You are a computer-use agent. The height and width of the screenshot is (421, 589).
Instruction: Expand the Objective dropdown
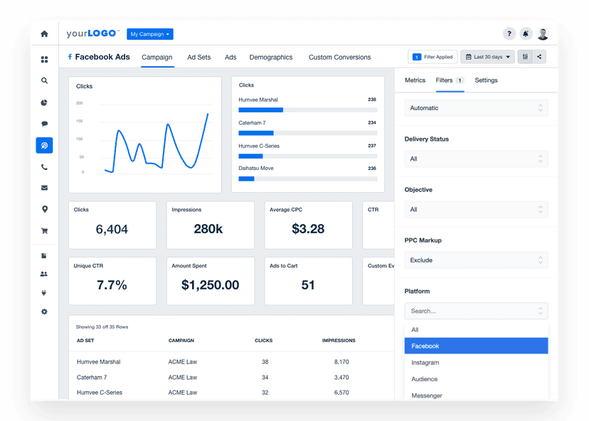476,209
